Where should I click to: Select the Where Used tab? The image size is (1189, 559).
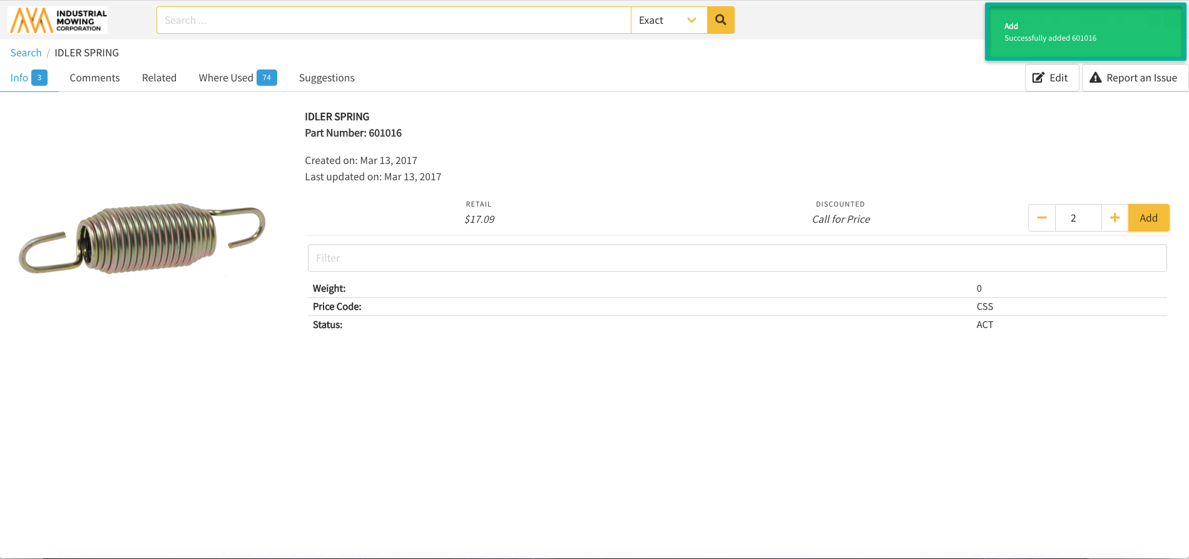coord(226,78)
